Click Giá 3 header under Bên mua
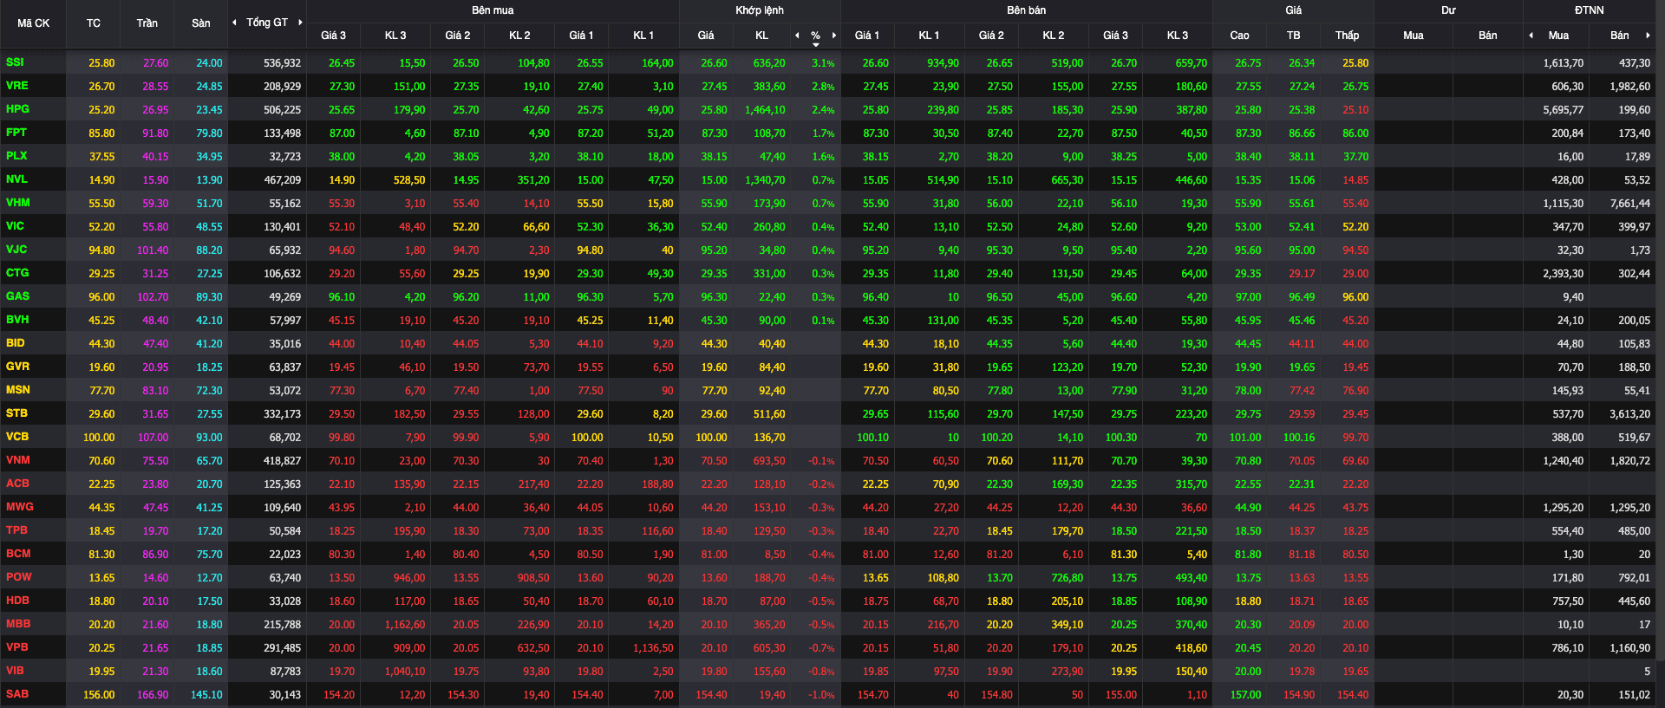Image resolution: width=1665 pixels, height=708 pixels. pos(333,36)
